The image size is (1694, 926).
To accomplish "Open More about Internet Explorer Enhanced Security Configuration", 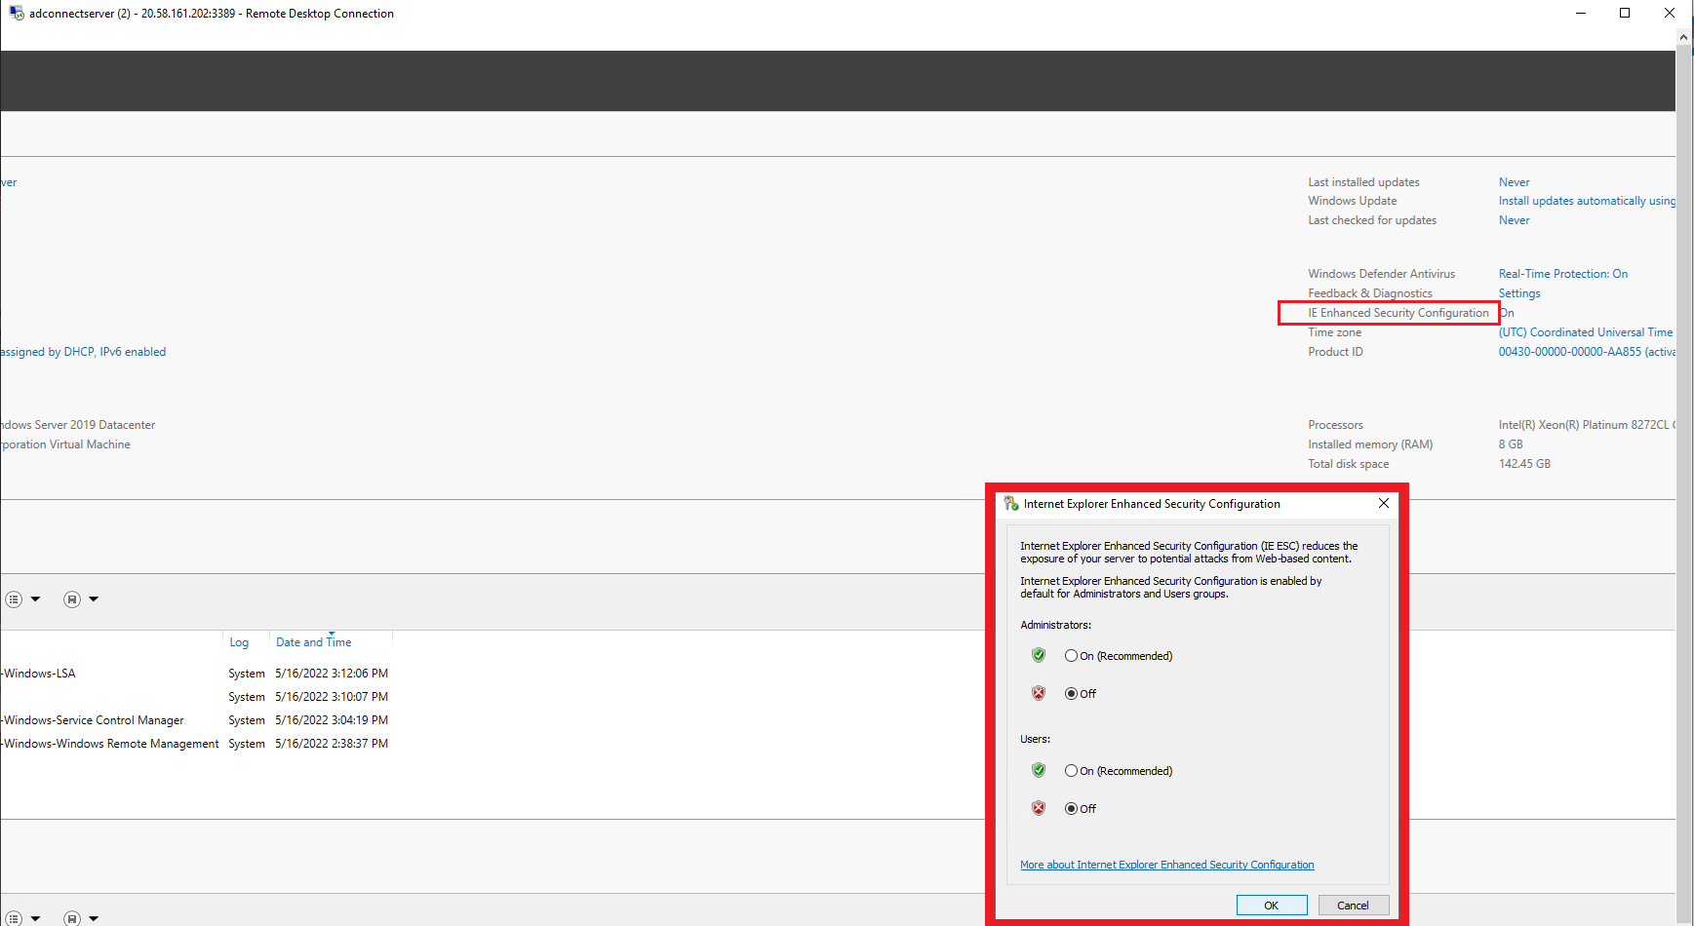I will click(x=1166, y=864).
